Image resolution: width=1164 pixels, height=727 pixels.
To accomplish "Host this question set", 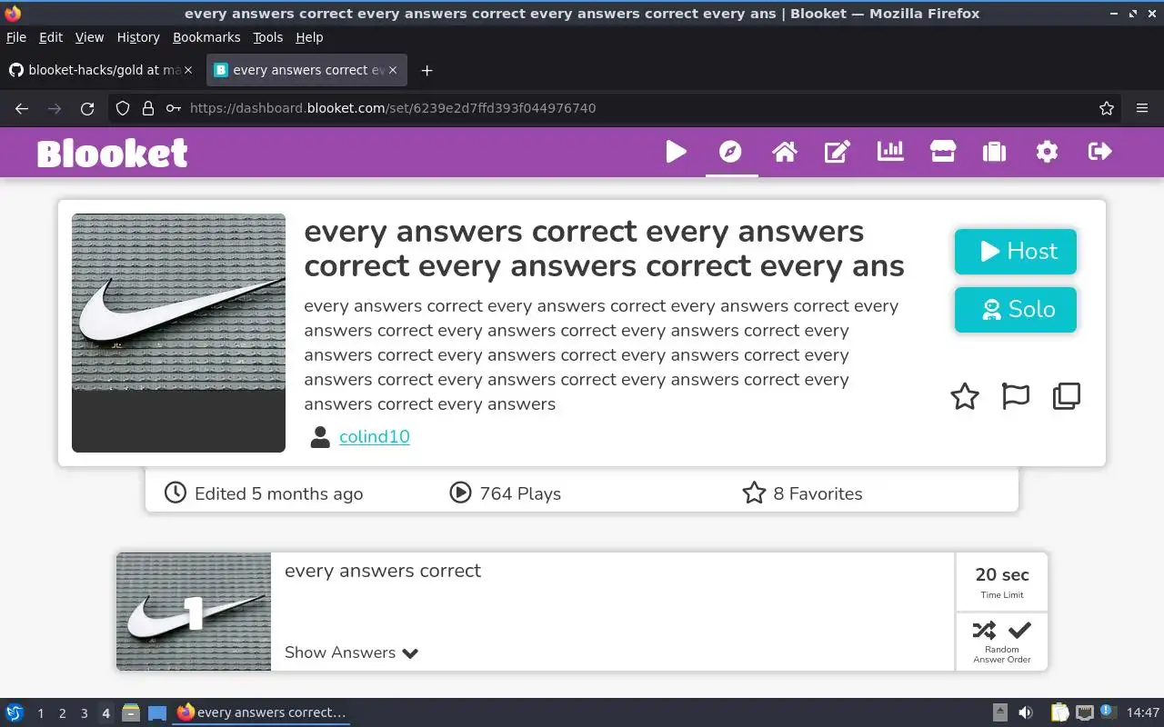I will point(1016,252).
